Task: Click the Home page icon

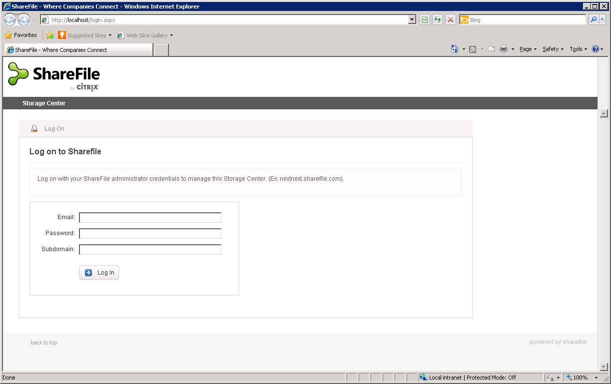Action: pyautogui.click(x=455, y=49)
